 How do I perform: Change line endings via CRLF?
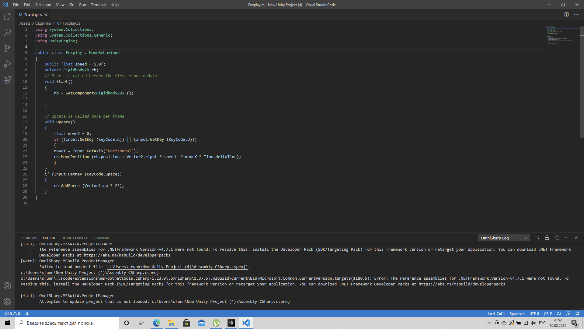point(548,313)
